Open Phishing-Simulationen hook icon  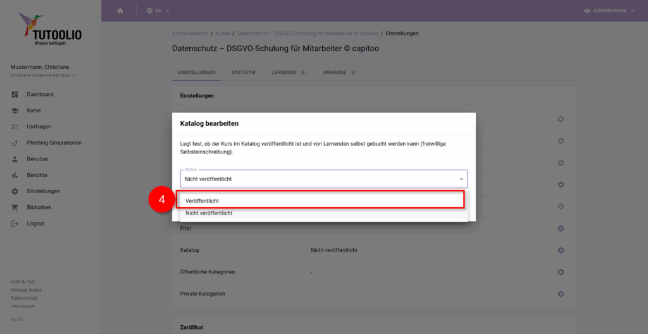15,143
